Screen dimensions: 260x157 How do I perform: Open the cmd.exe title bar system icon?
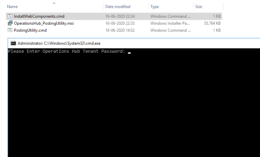13,43
